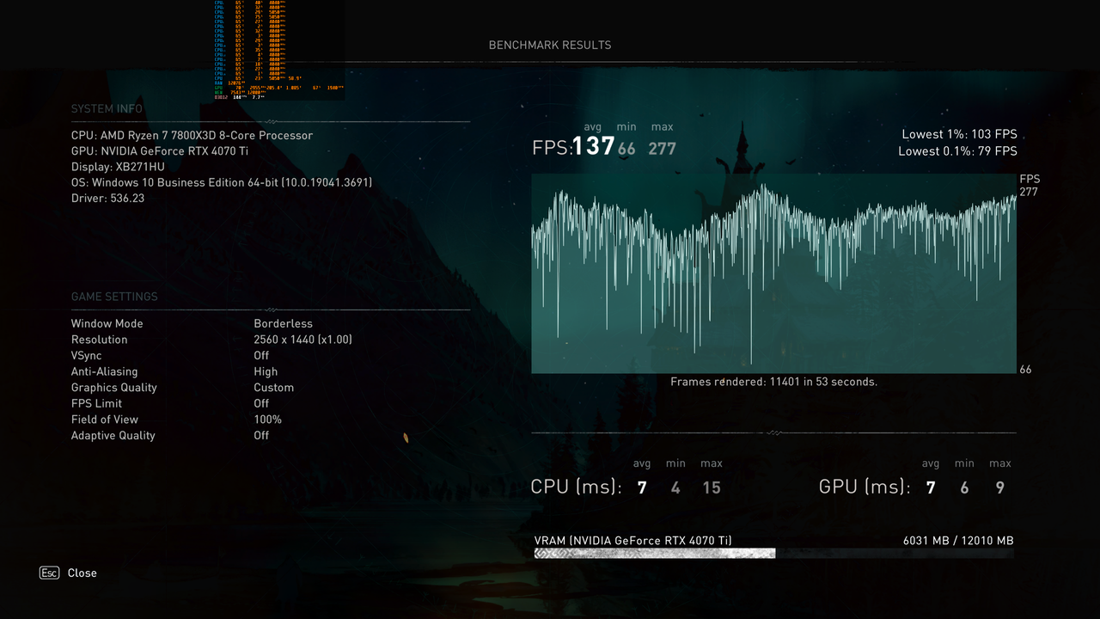This screenshot has width=1100, height=619.
Task: Click the FPS graph chart area
Action: coord(773,273)
